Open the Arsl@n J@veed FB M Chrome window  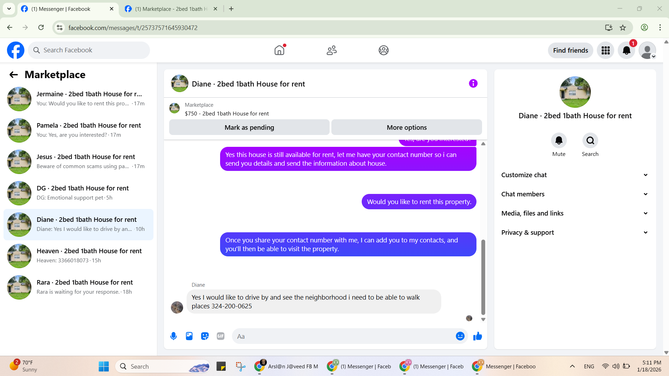pos(286,366)
